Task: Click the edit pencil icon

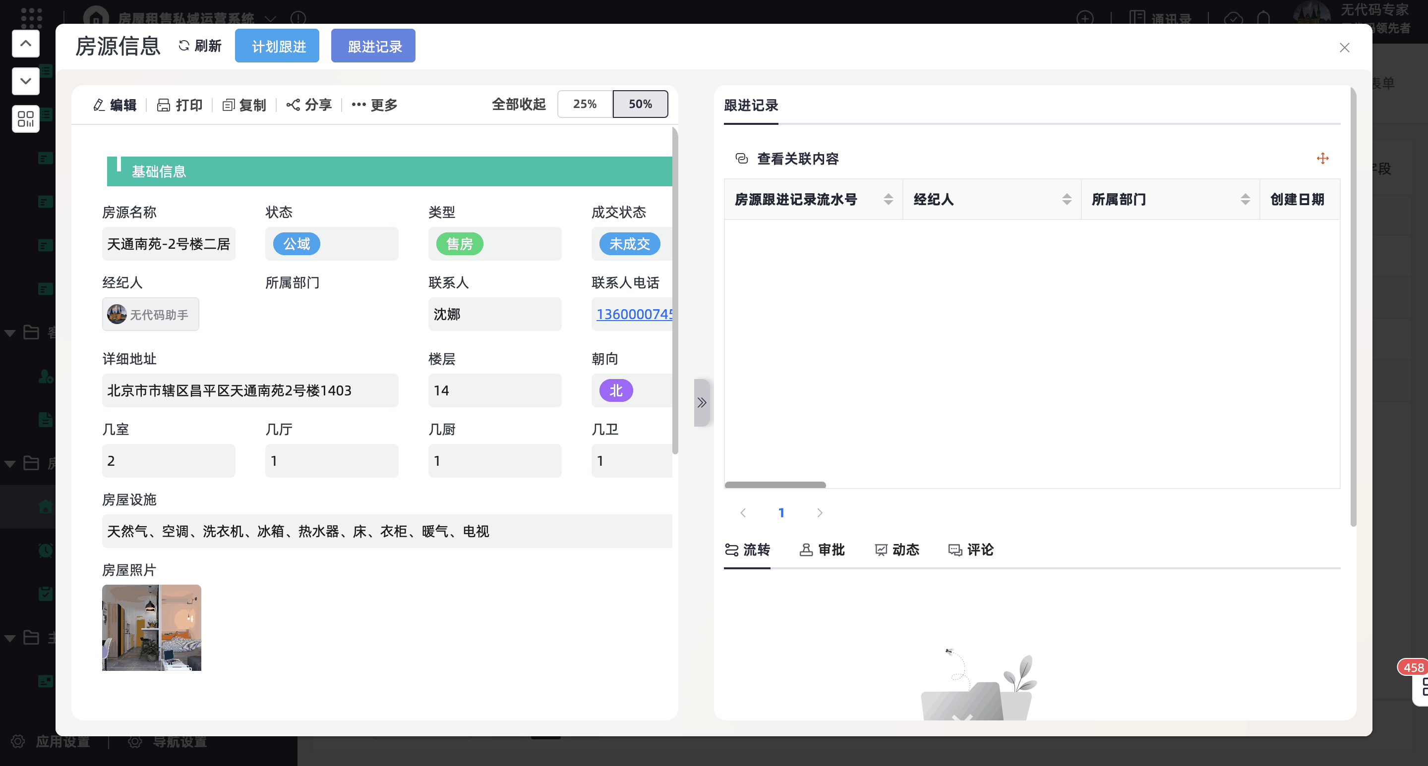Action: point(99,105)
